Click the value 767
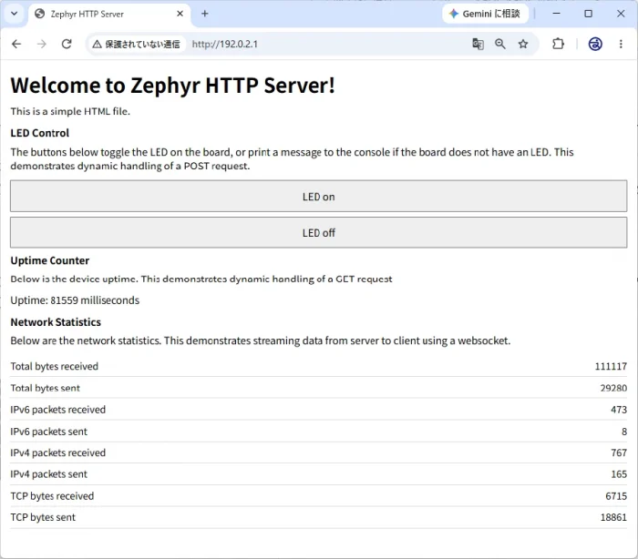The image size is (638, 559). click(619, 452)
